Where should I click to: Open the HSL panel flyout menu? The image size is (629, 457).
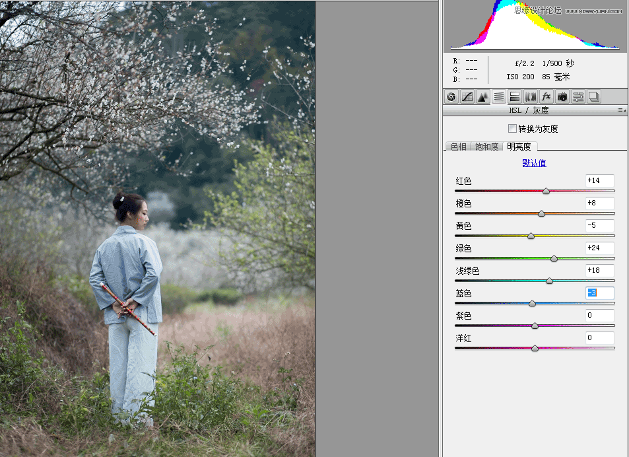click(x=621, y=110)
